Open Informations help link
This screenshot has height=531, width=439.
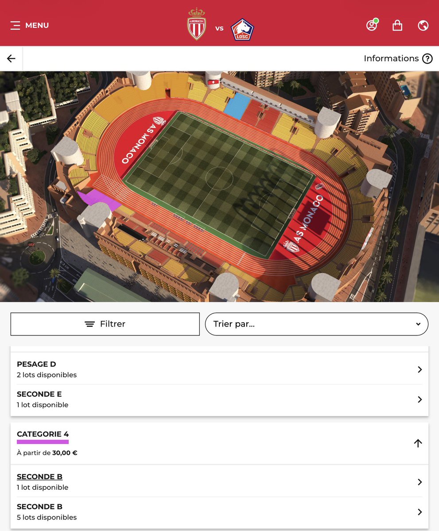click(398, 58)
